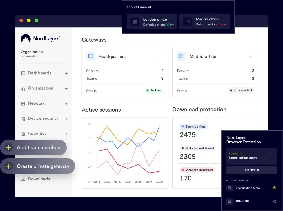Click the Headquarters gateway icon
Screen dimensions: 283x211
[90, 56]
